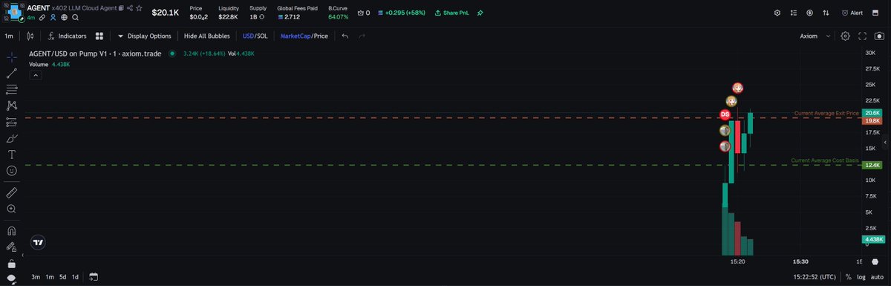Toggle auto scale

pos(877,277)
